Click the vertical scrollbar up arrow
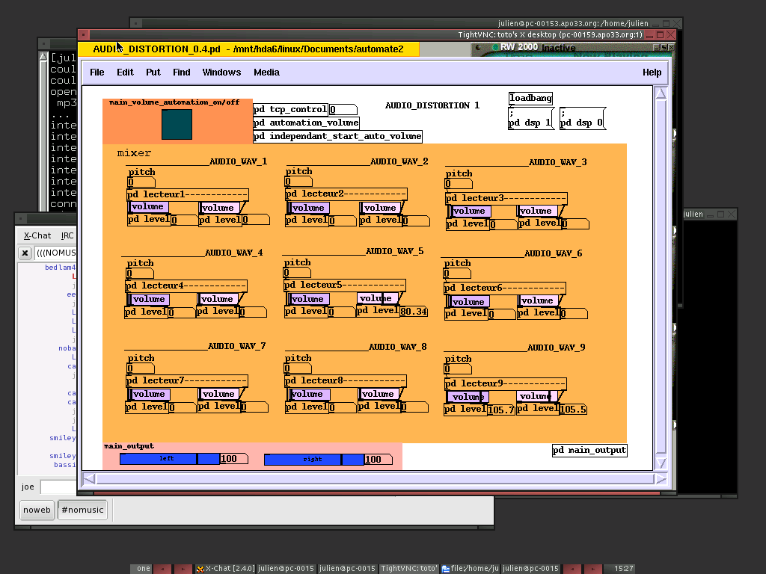The width and height of the screenshot is (766, 574). point(660,93)
